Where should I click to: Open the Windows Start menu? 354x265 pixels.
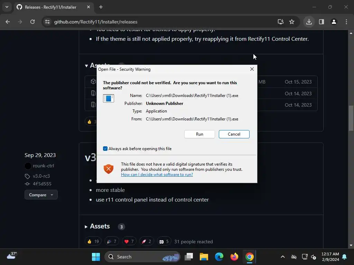point(96,257)
